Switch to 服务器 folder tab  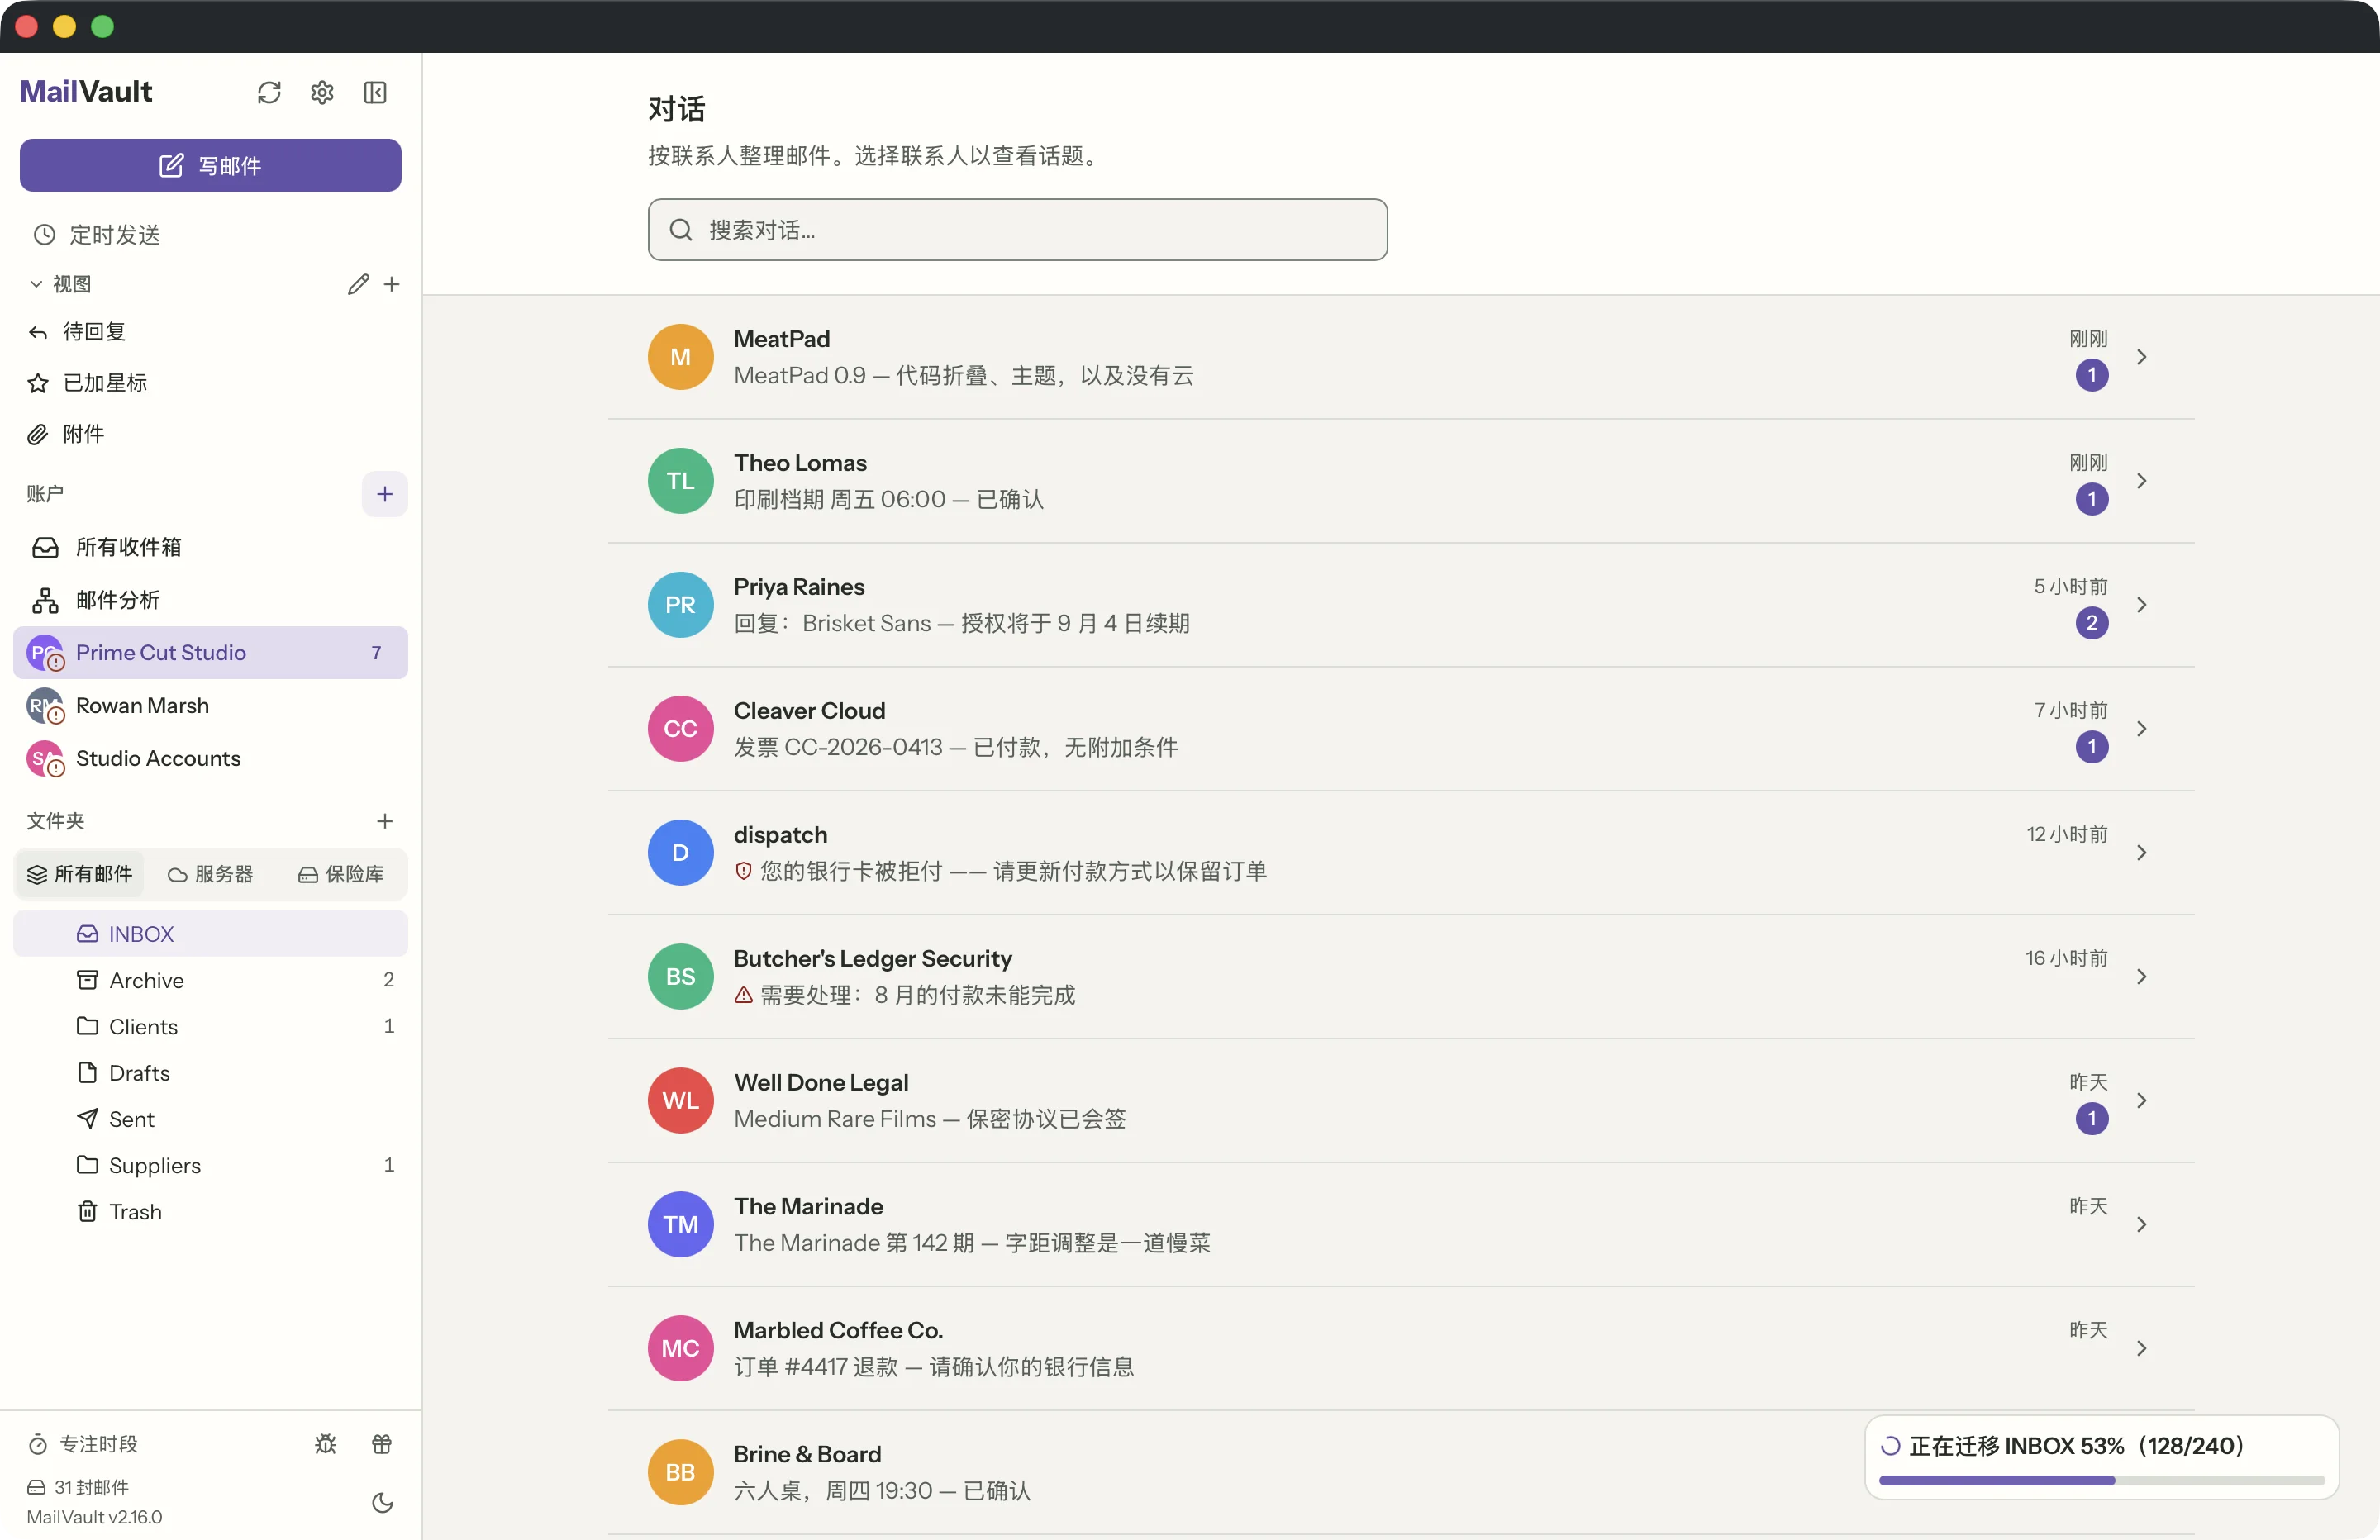pos(211,874)
